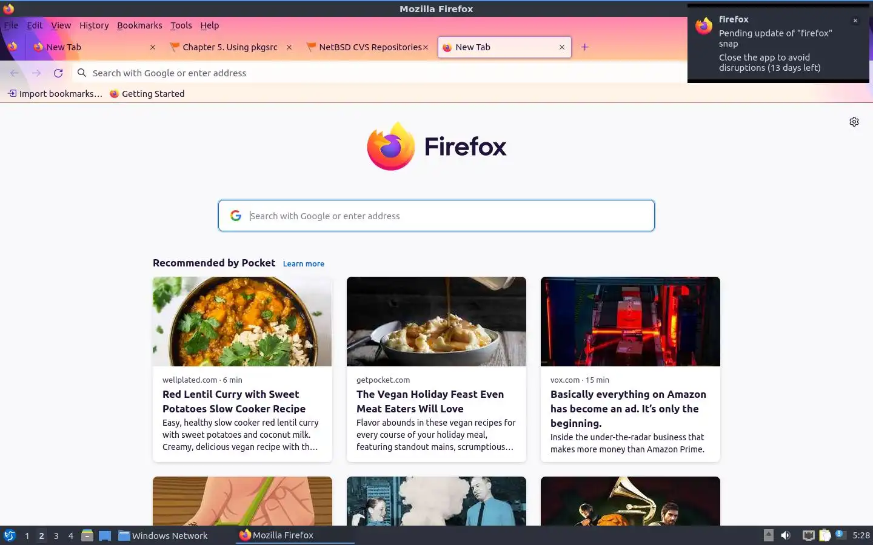
Task: Click the mashed potatoes gravy thumbnail
Action: (x=436, y=322)
